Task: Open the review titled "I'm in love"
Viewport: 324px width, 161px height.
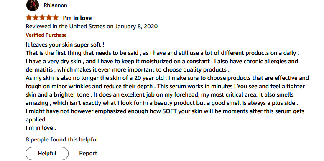Action: point(77,18)
